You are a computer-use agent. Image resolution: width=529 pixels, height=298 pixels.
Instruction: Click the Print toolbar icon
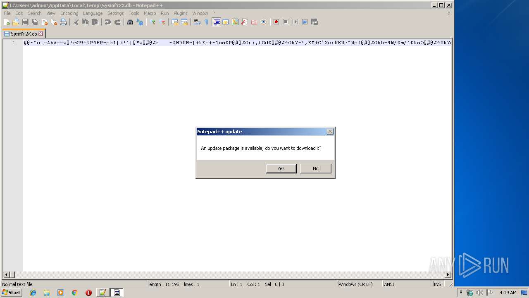click(x=63, y=22)
